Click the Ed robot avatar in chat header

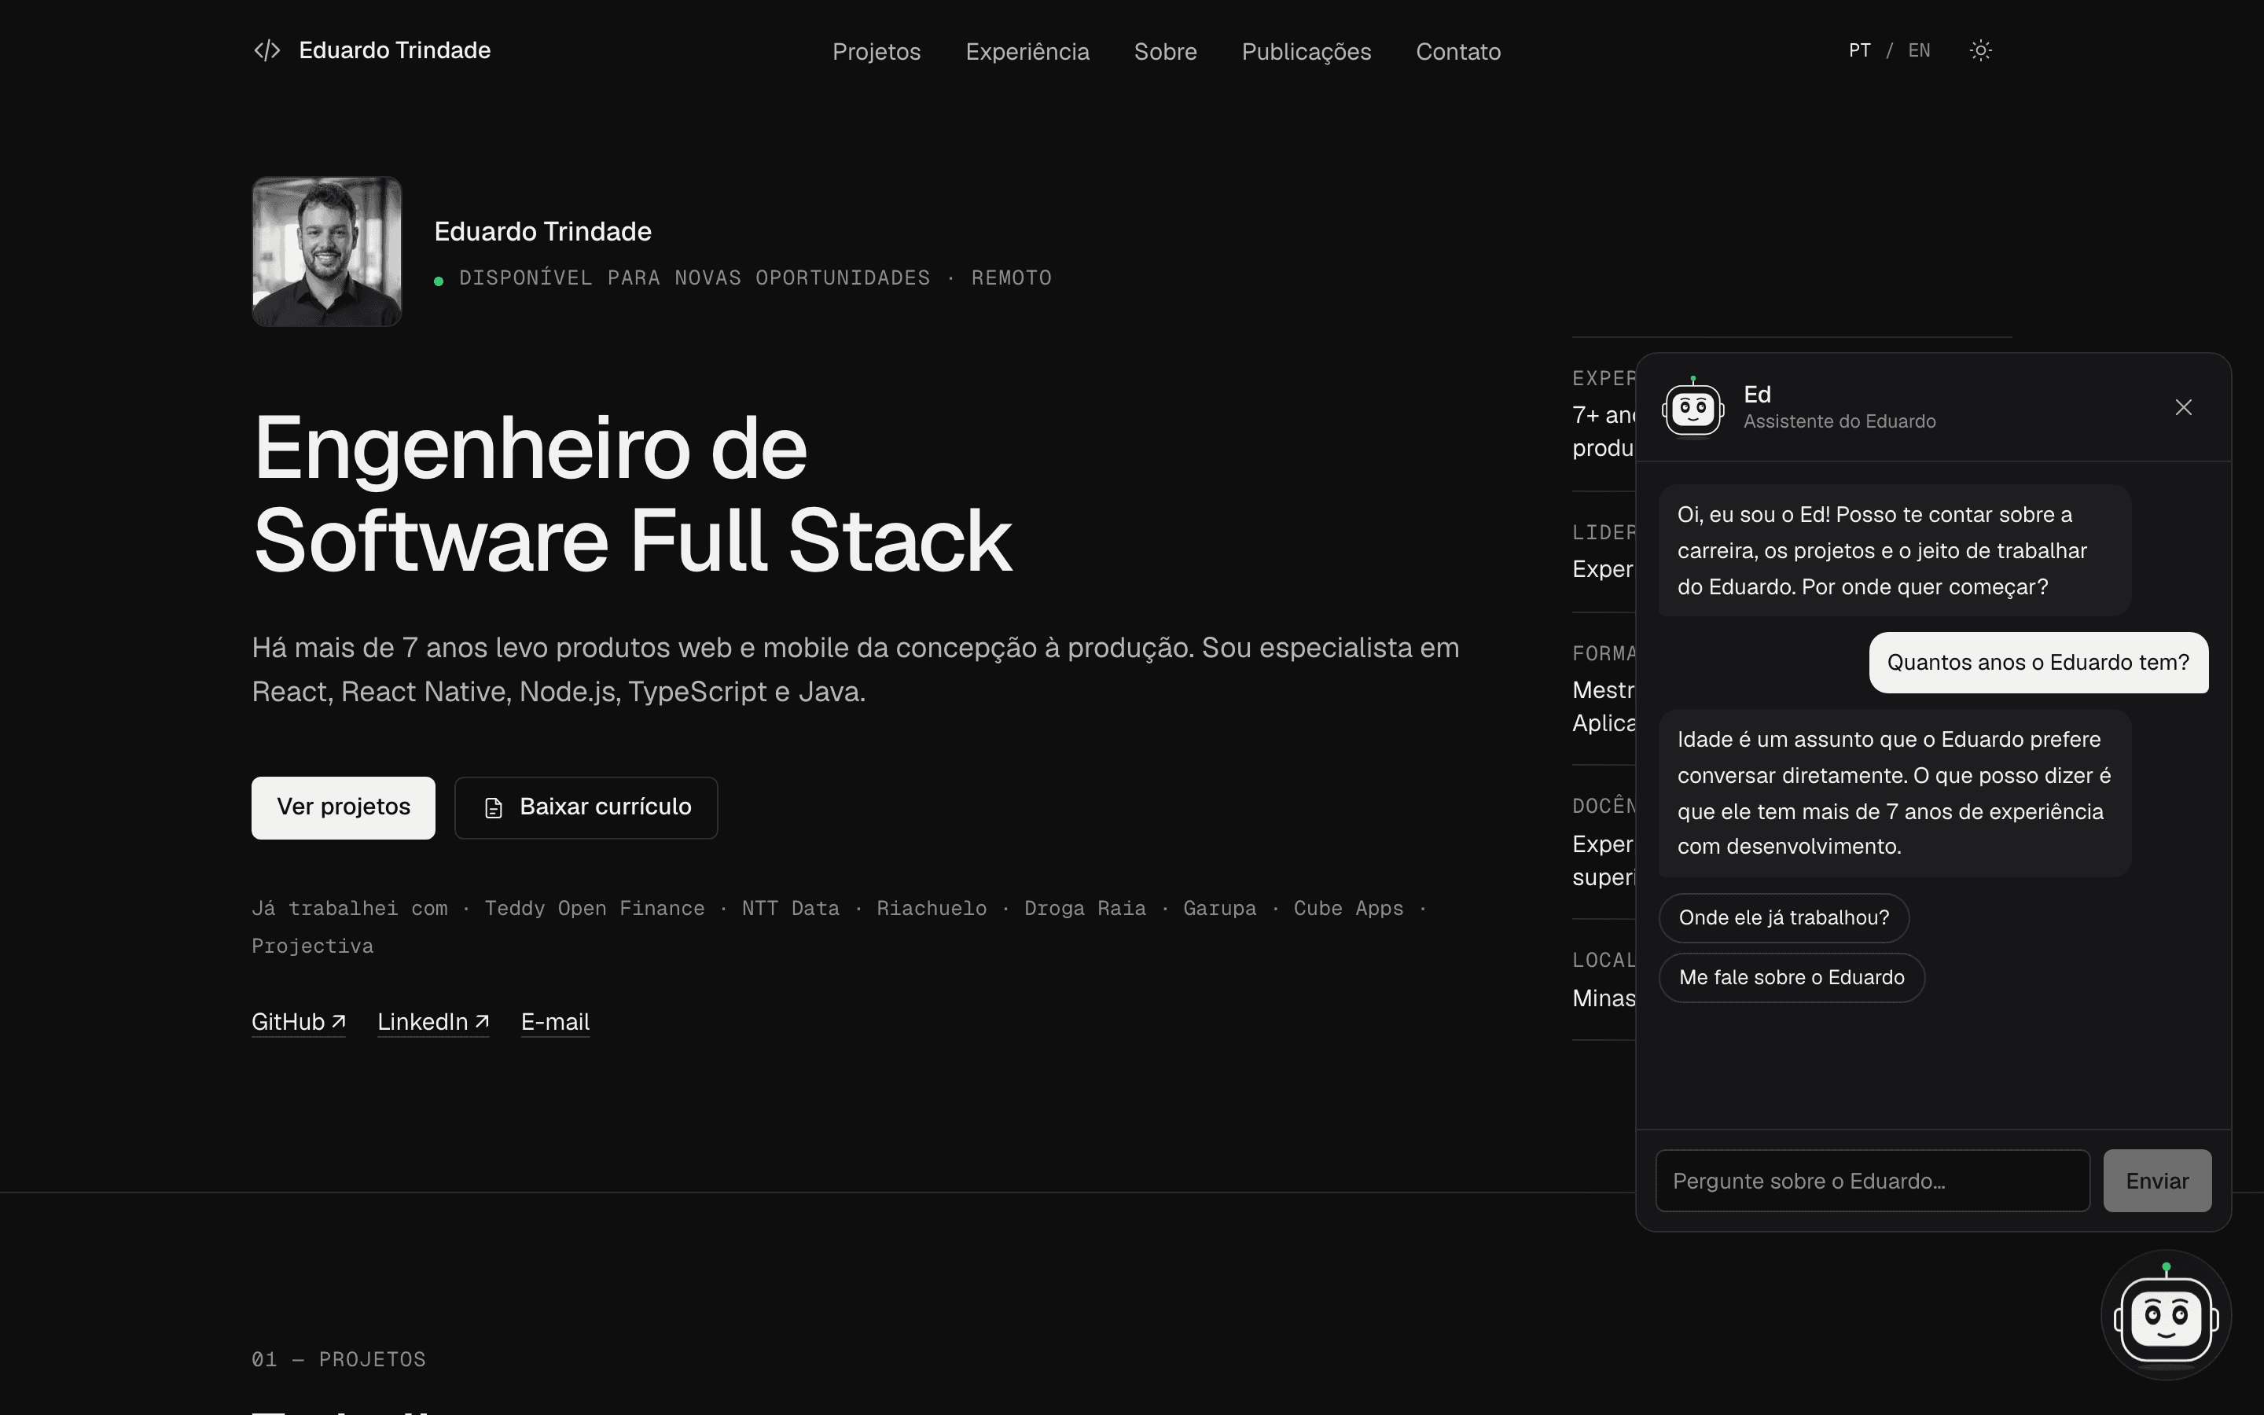click(1693, 407)
